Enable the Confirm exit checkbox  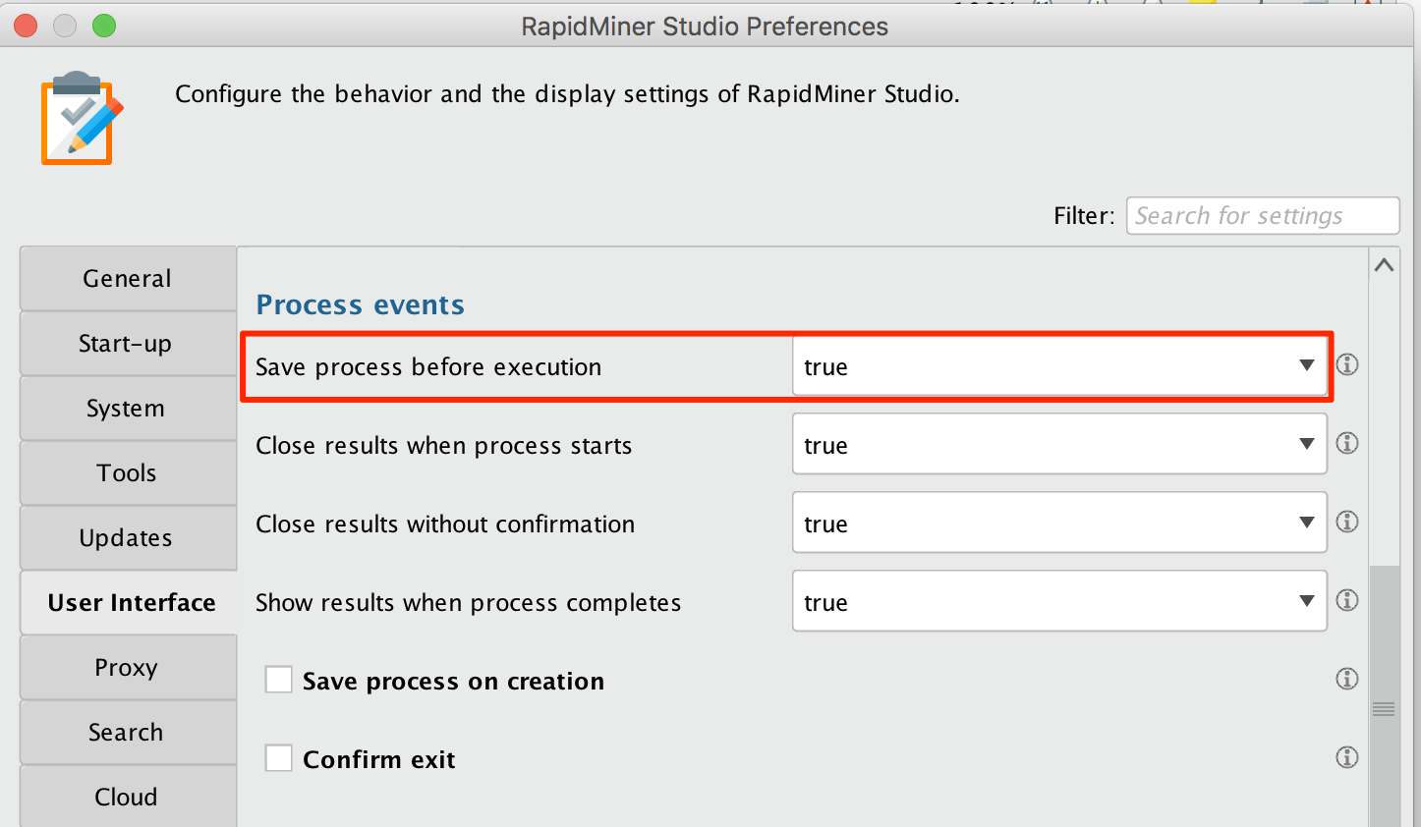pyautogui.click(x=278, y=757)
